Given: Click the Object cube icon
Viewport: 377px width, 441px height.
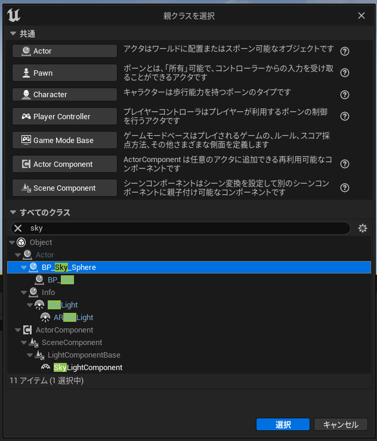Looking at the screenshot, I should point(21,242).
